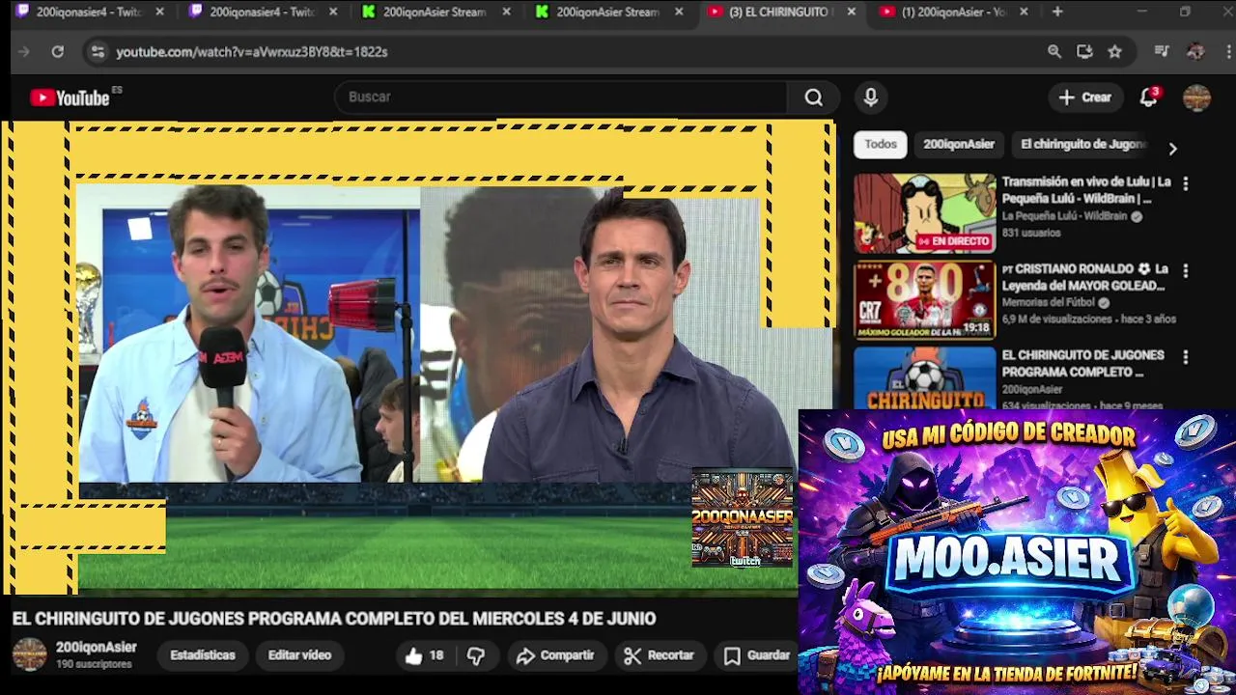The height and width of the screenshot is (695, 1236).
Task: Close the (1) 200iqonAsier YouTube tab
Action: point(1024,13)
